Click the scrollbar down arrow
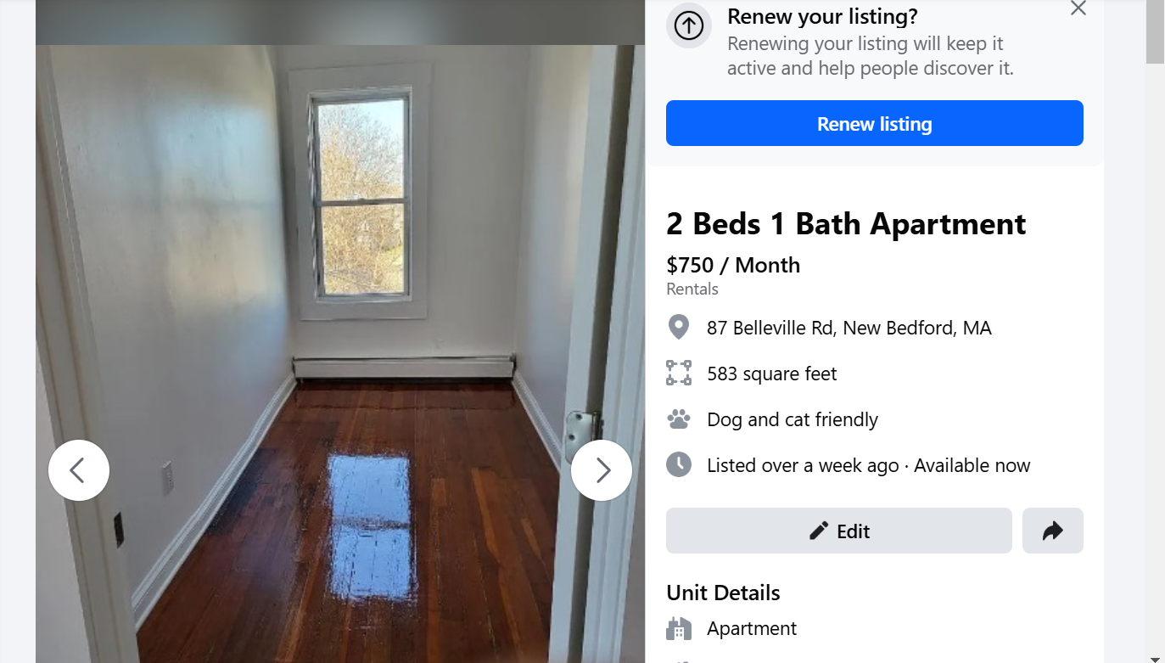This screenshot has height=663, width=1165. tap(1155, 658)
